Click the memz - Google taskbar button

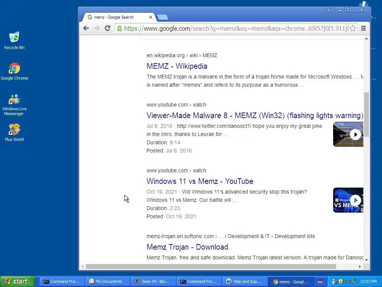[x=290, y=282]
